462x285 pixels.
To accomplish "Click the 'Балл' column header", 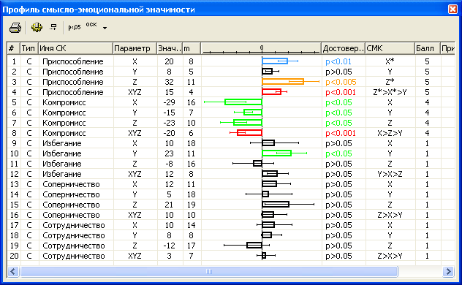I will point(427,48).
